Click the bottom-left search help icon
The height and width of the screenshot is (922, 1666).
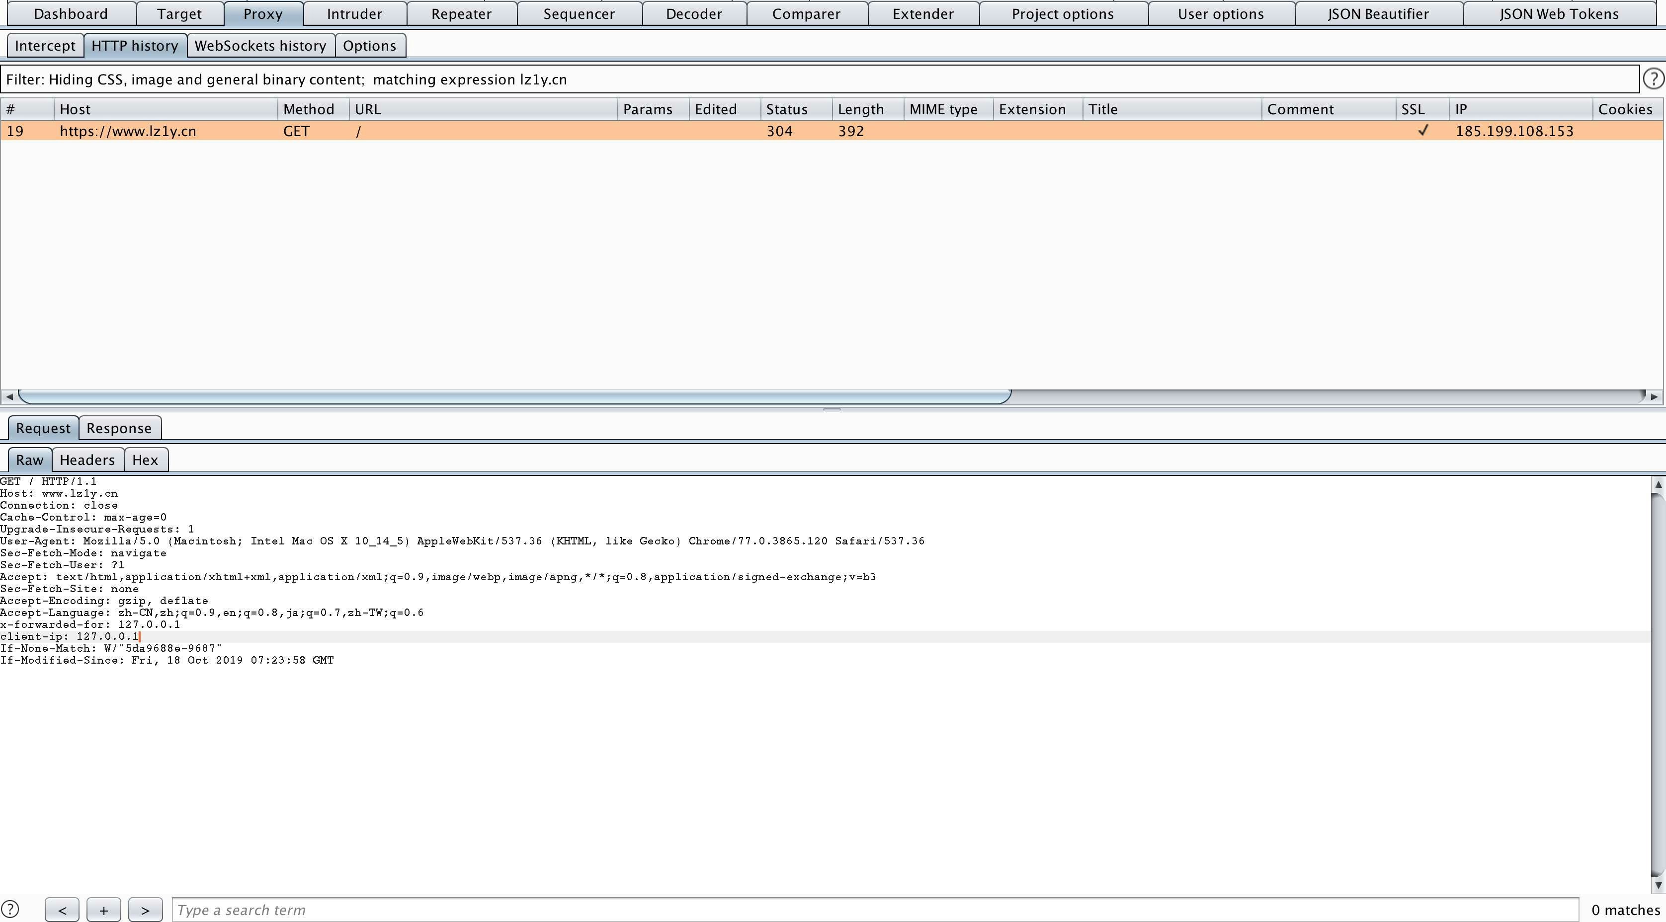pos(10,909)
